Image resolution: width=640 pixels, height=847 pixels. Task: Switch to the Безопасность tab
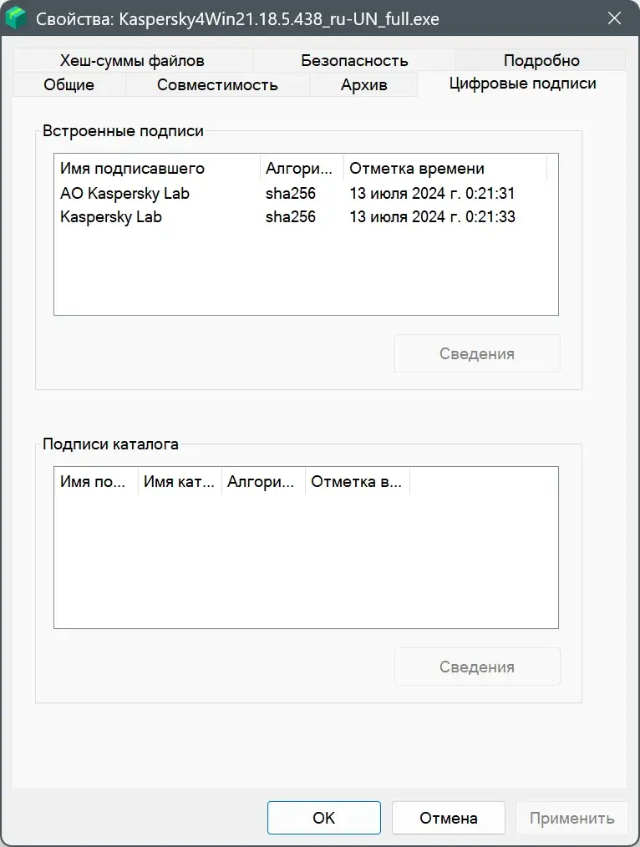click(354, 60)
